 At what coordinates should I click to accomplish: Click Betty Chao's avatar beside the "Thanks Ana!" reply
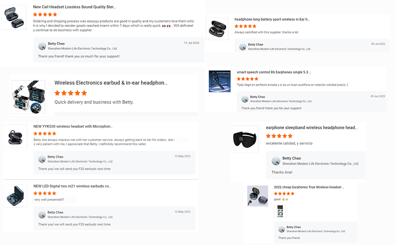pos(276,161)
